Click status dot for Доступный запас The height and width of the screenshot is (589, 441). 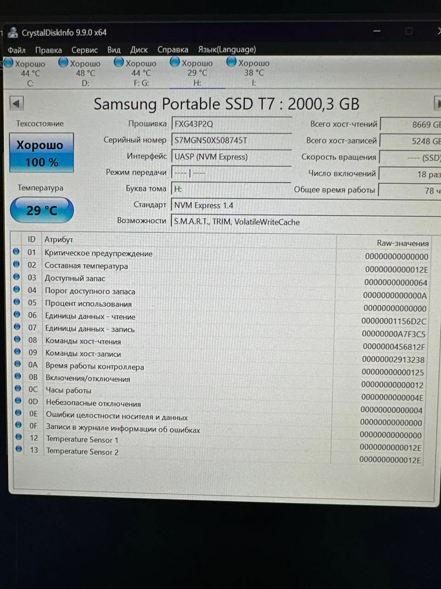click(x=17, y=277)
